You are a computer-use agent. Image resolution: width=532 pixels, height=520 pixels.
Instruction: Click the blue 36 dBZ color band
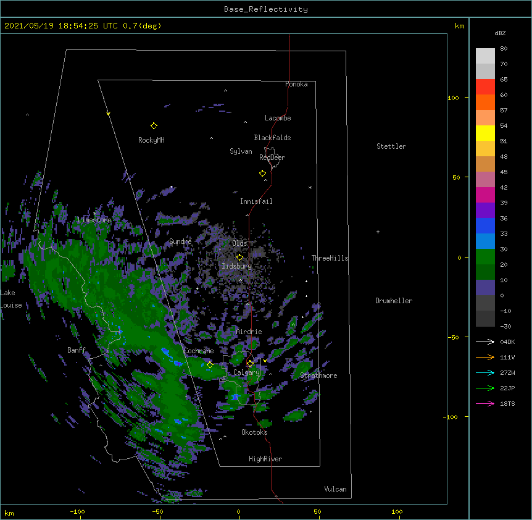tap(485, 225)
